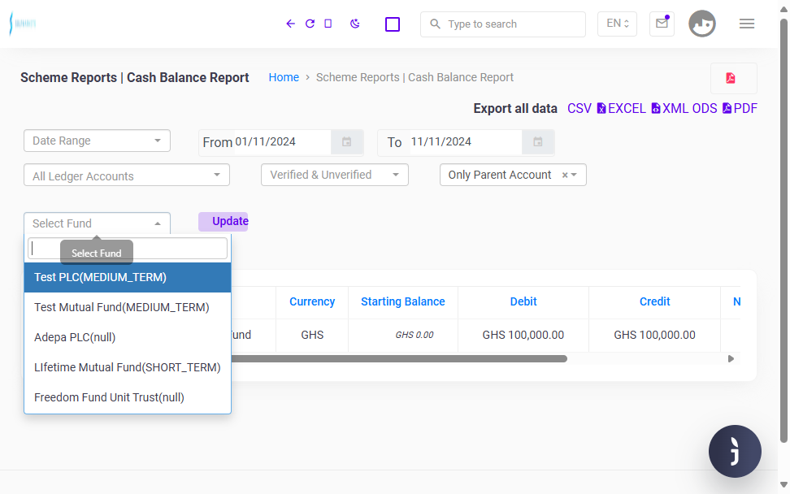Choose LIfetime Mutual Fund(SHORT_TERM) option
The width and height of the screenshot is (790, 494).
[128, 367]
